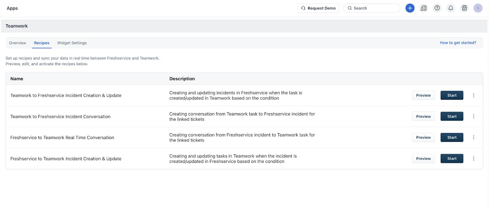Preview Teamwork to Freshservice Incident Creation & Update recipe

[423, 95]
